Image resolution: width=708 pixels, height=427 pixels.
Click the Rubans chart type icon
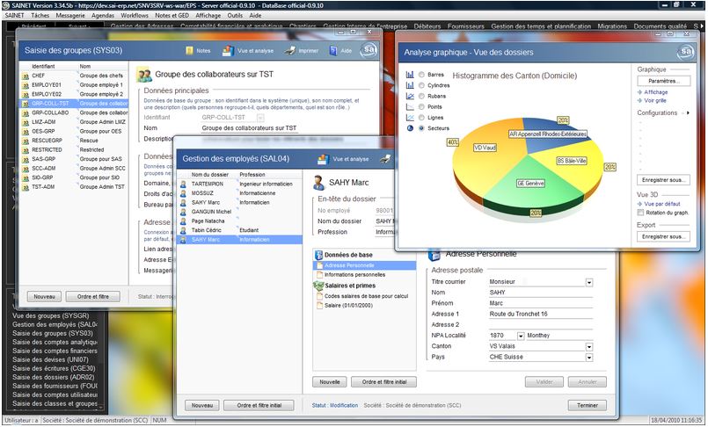point(410,96)
